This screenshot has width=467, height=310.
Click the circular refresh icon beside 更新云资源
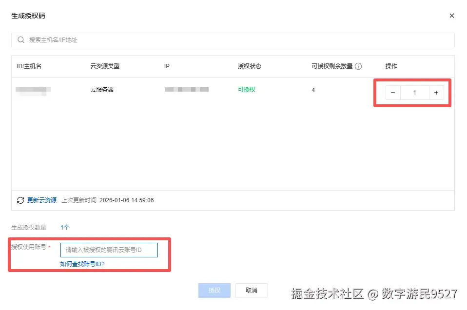(20, 200)
